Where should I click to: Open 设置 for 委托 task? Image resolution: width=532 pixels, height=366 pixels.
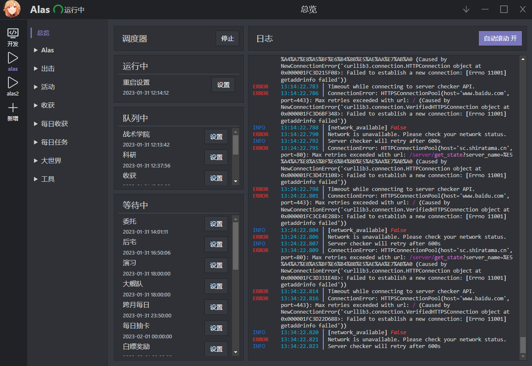[x=216, y=224]
